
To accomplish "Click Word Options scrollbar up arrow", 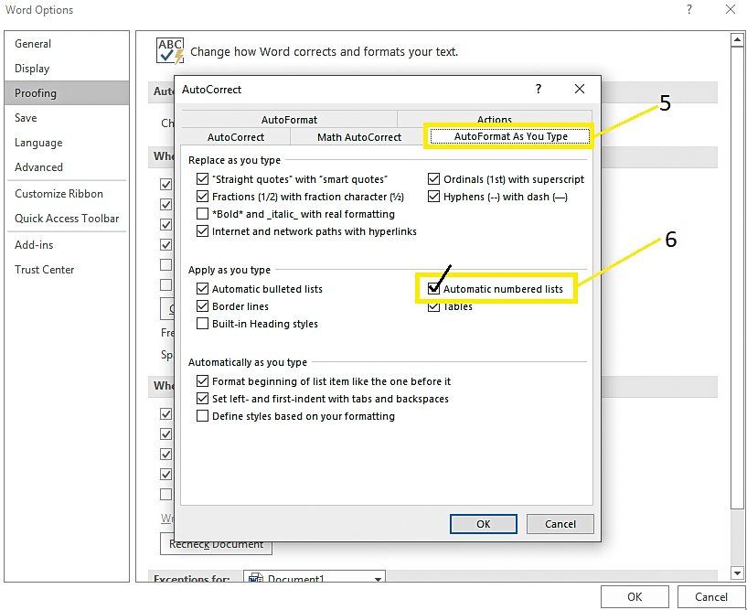I will coord(737,40).
